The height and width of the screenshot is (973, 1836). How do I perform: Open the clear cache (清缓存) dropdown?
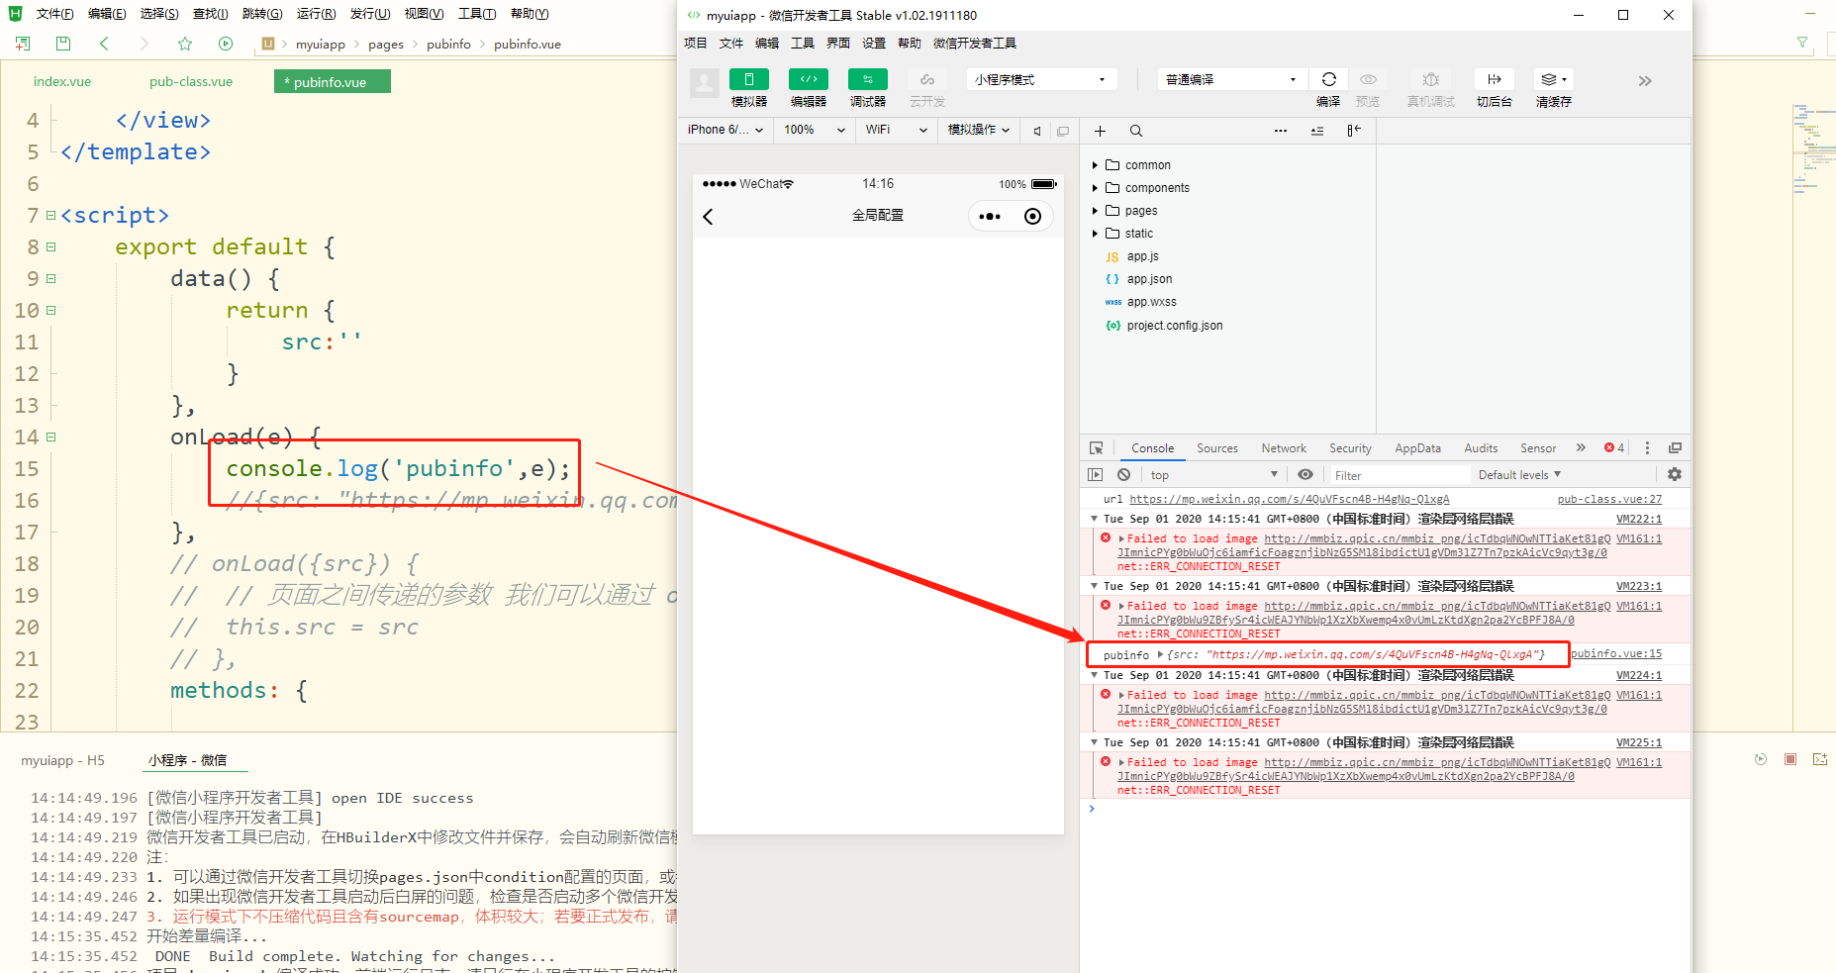point(1554,79)
